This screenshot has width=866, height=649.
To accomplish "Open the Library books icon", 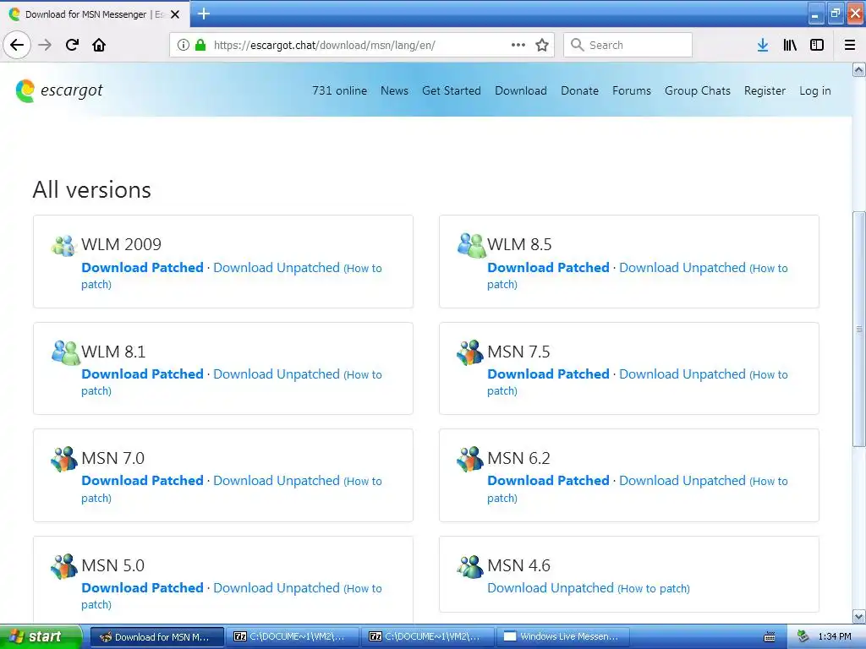I will pyautogui.click(x=790, y=45).
